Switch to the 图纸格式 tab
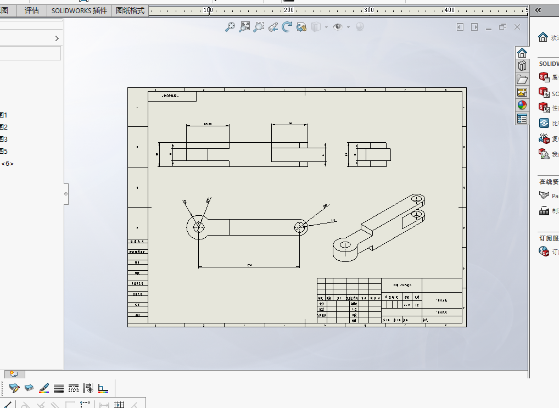 pyautogui.click(x=130, y=10)
